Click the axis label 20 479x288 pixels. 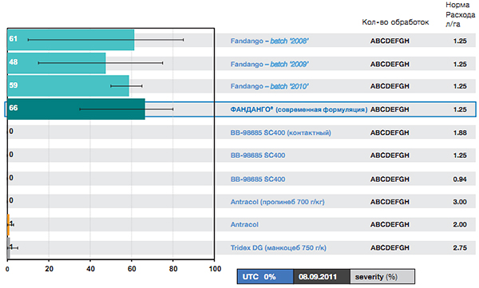pyautogui.click(x=49, y=269)
